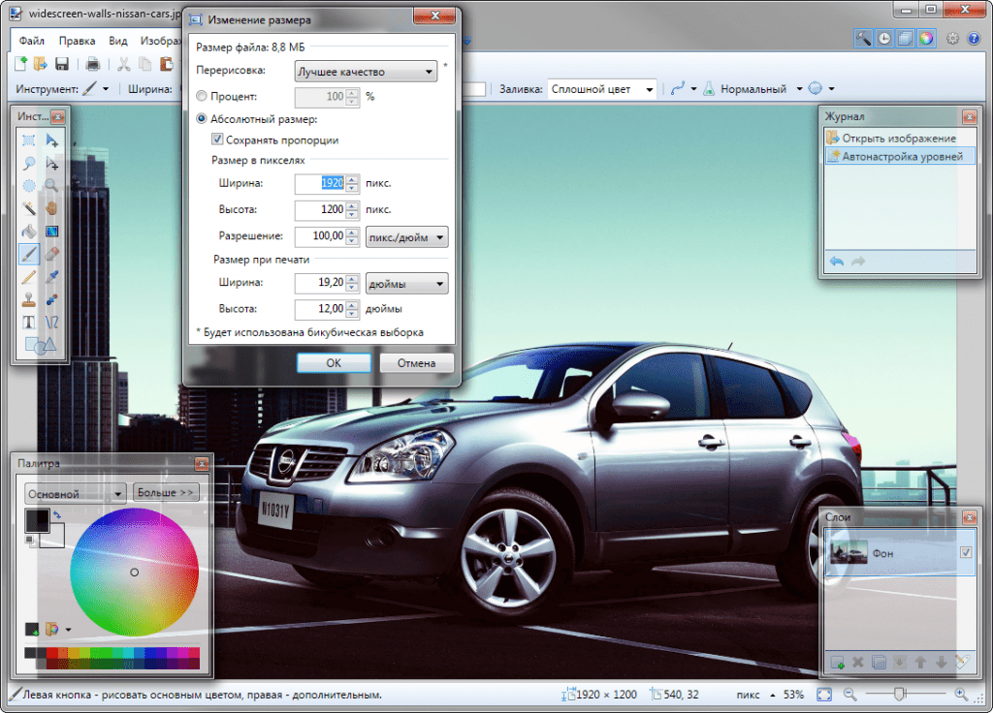Select the Magic Wand tool
The width and height of the screenshot is (993, 713).
[x=29, y=208]
